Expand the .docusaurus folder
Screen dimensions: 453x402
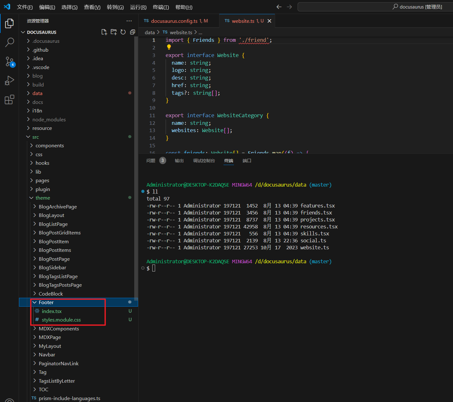click(79, 41)
